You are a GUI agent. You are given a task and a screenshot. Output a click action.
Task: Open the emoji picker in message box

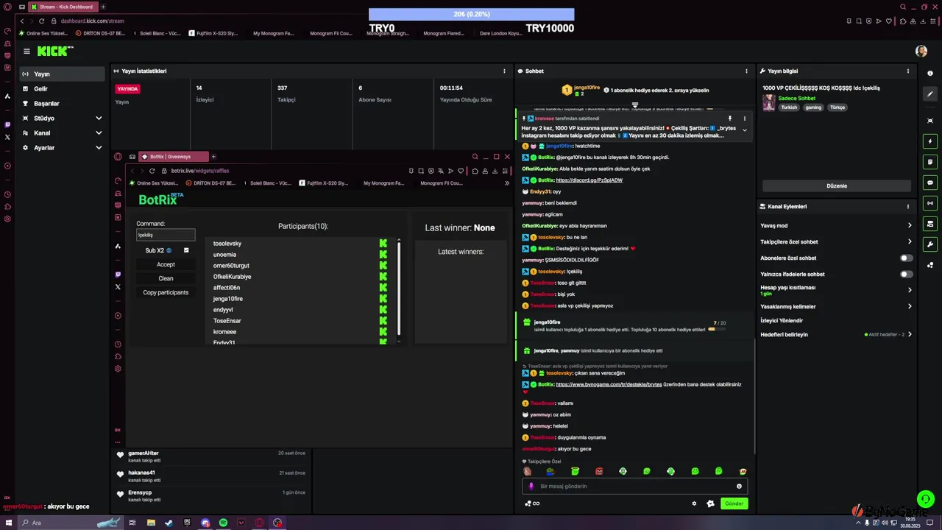point(739,487)
